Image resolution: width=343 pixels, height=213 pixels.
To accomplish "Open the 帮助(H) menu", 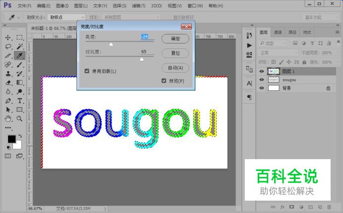I will [216, 6].
